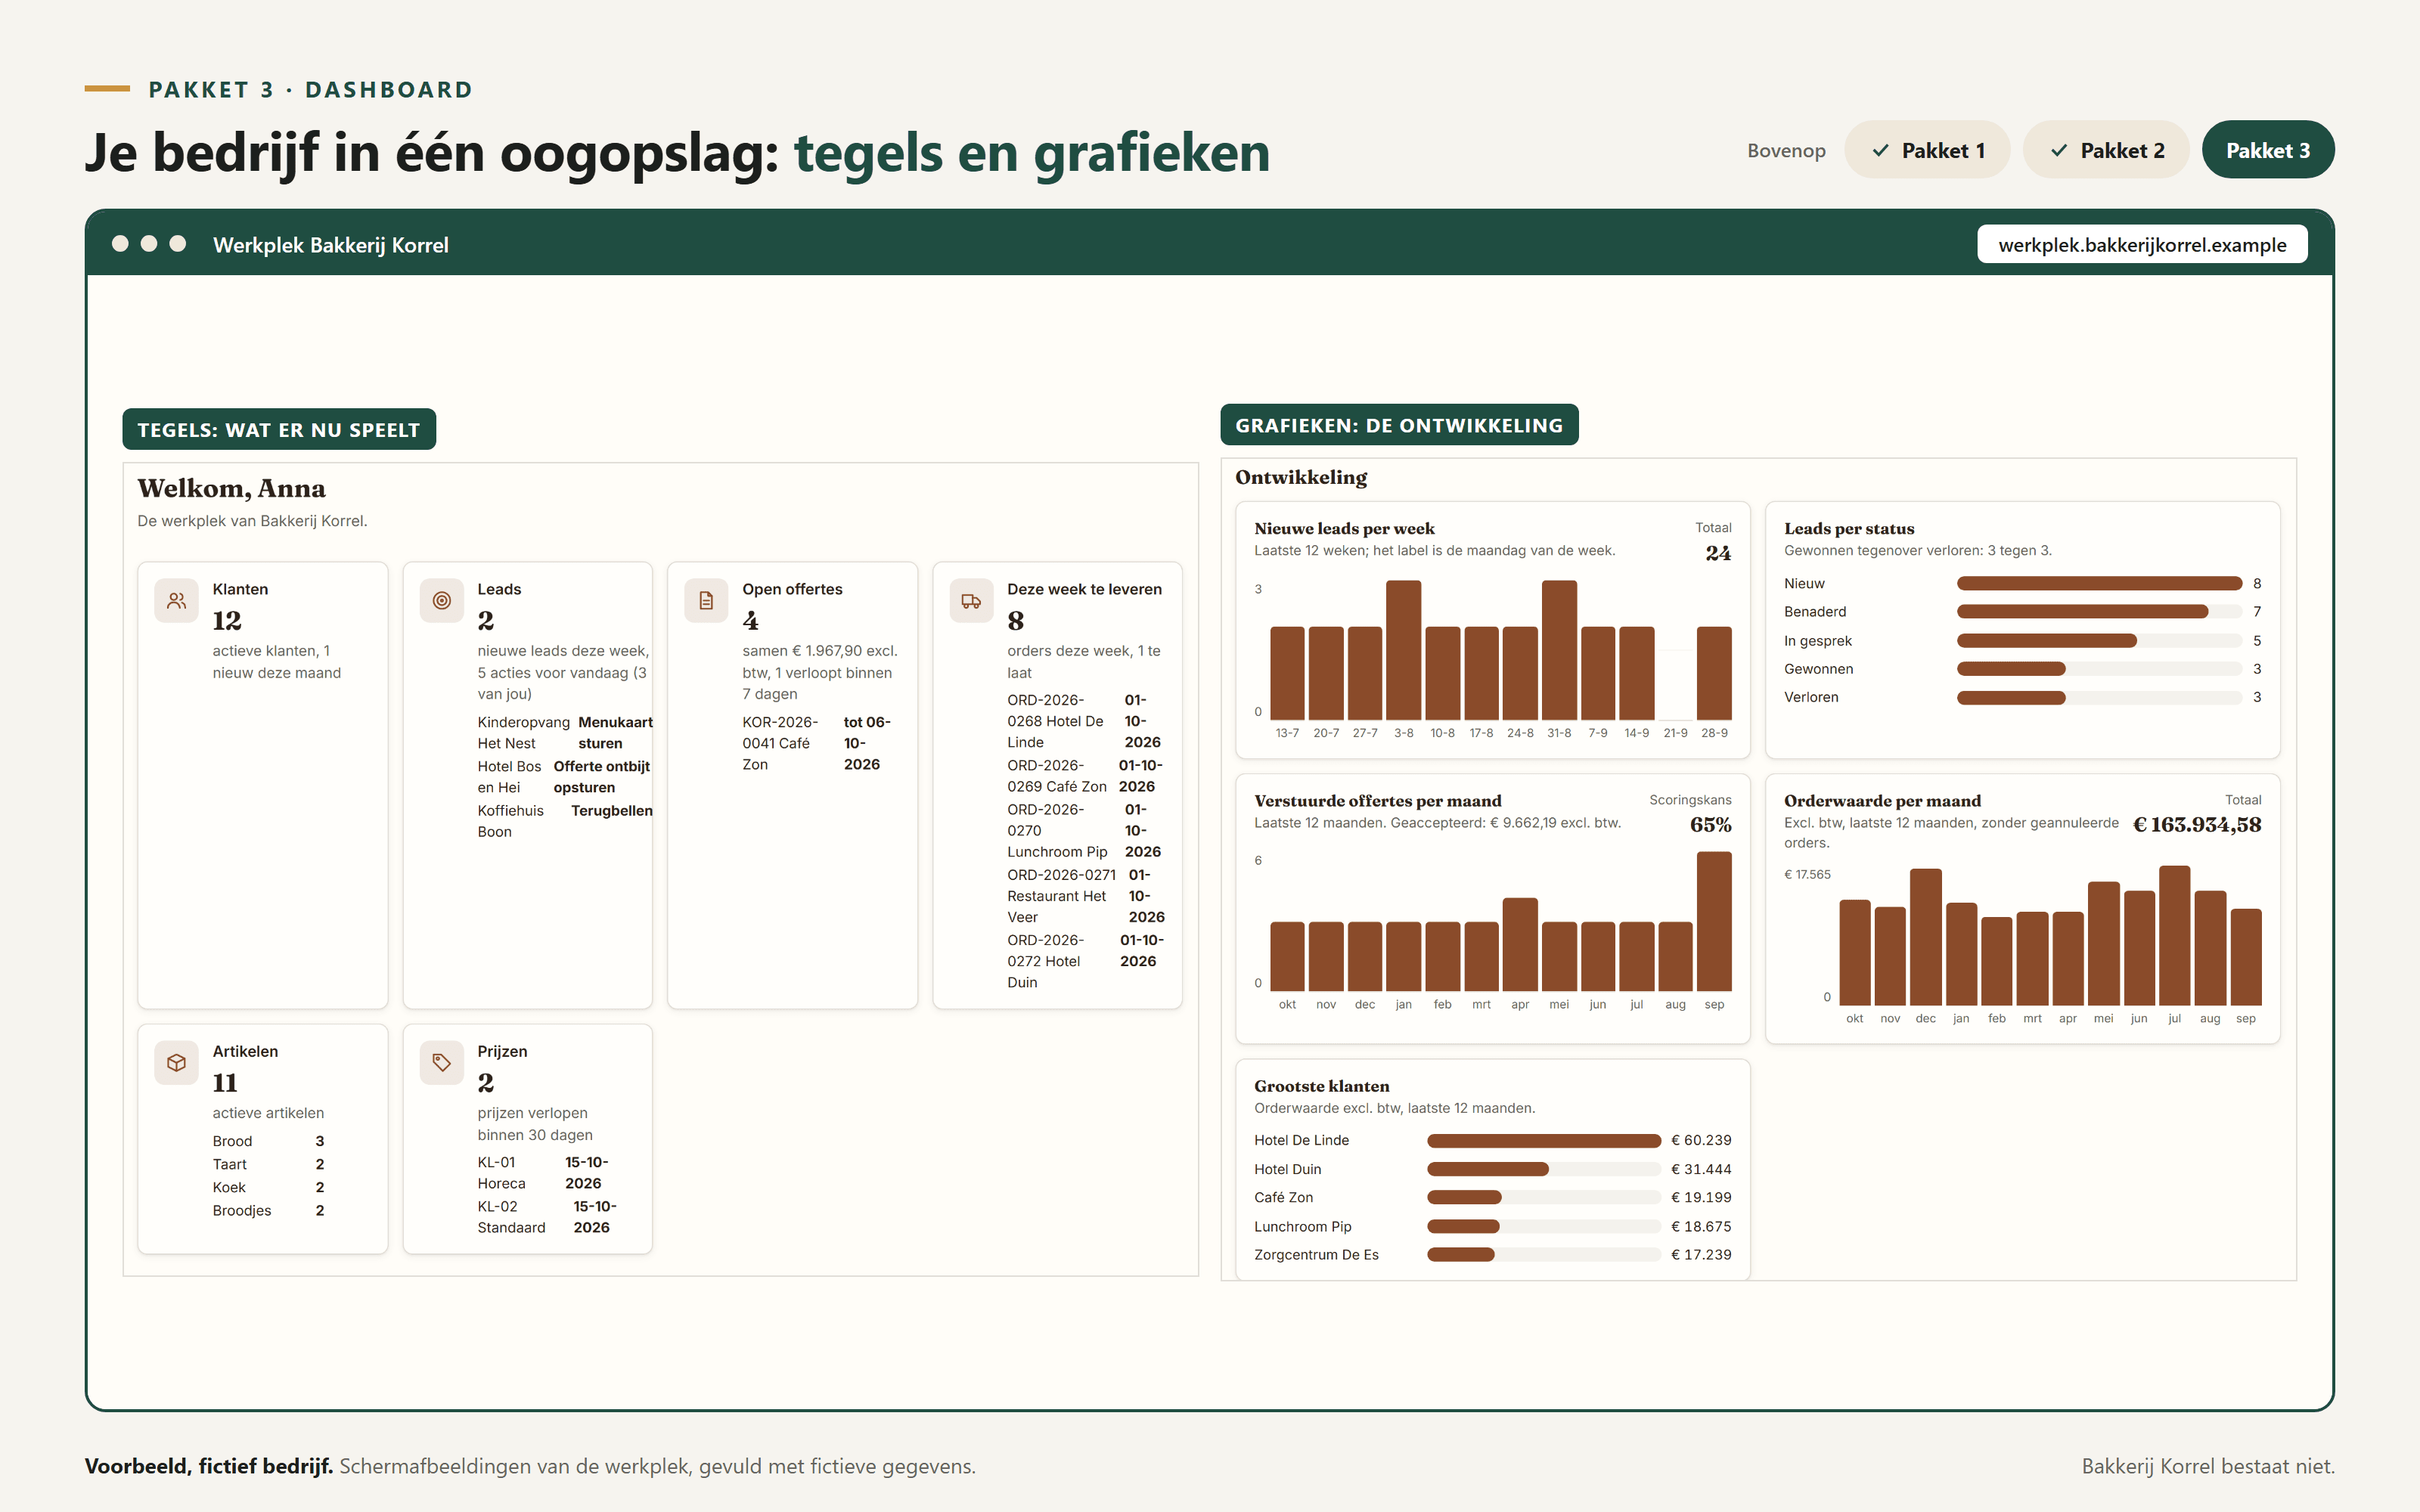Go to Pakket 2 tab
The width and height of the screenshot is (2420, 1512).
coord(2106,150)
